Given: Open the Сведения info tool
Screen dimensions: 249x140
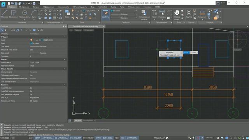Looking at the screenshot, I should [x=202, y=14].
